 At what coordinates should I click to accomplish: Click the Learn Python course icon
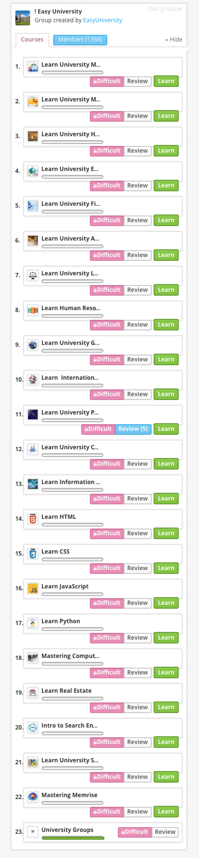pos(33,623)
